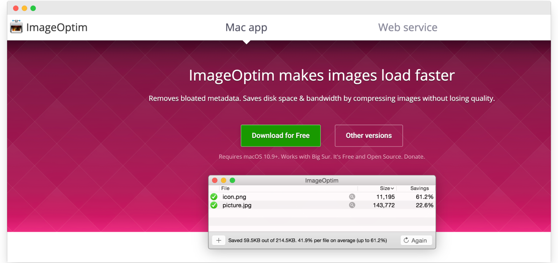Click the 61.2% savings value
The height and width of the screenshot is (263, 558).
click(425, 197)
